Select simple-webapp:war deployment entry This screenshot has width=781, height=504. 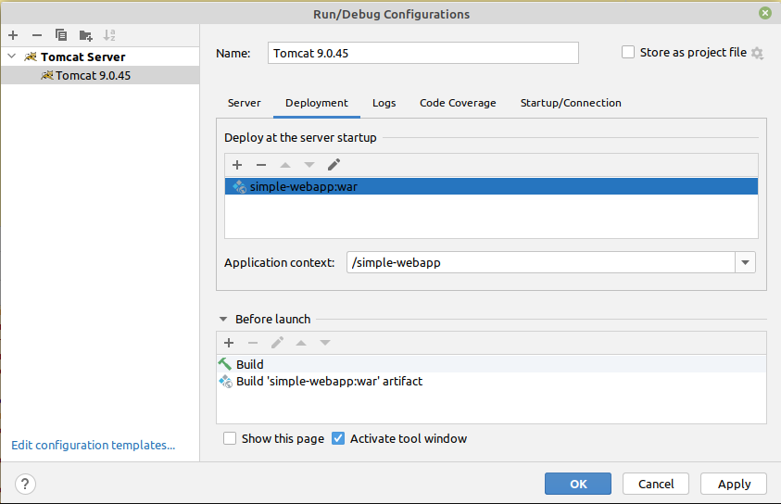(x=491, y=187)
